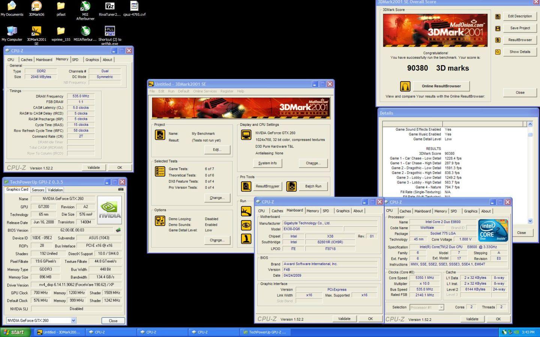The image size is (540, 337).
Task: Click the bottom Run Game icon in 3DMark2001
Action: [x=246, y=239]
